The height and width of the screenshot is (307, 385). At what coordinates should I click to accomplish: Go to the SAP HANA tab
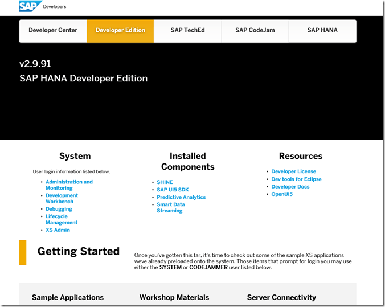coord(322,31)
